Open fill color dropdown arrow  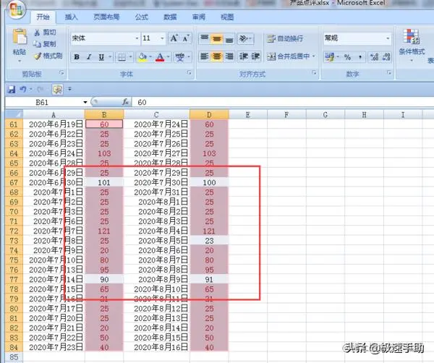pyautogui.click(x=150, y=57)
